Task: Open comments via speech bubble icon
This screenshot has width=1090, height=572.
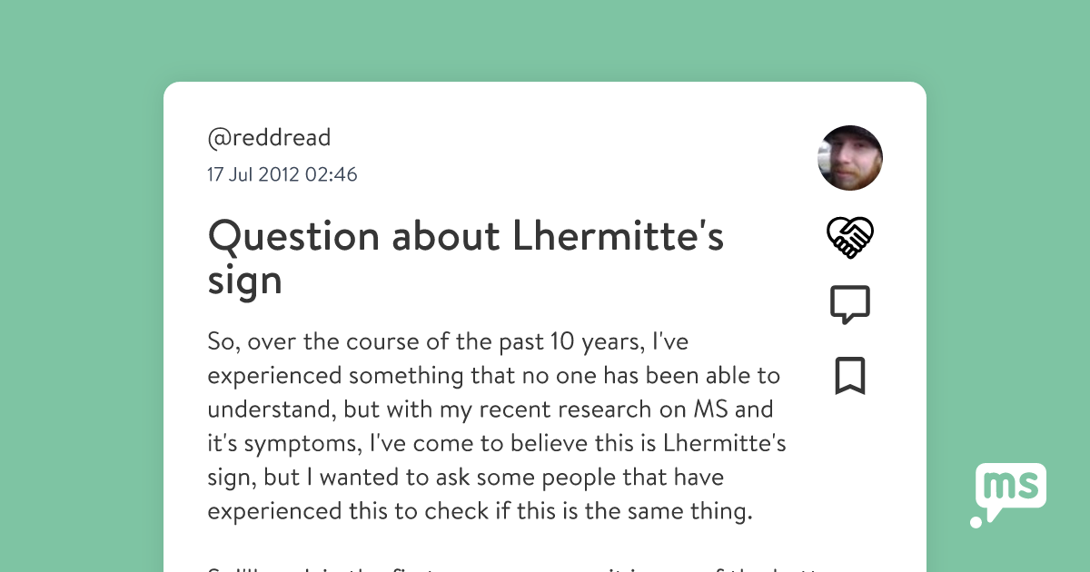Action: tap(849, 305)
